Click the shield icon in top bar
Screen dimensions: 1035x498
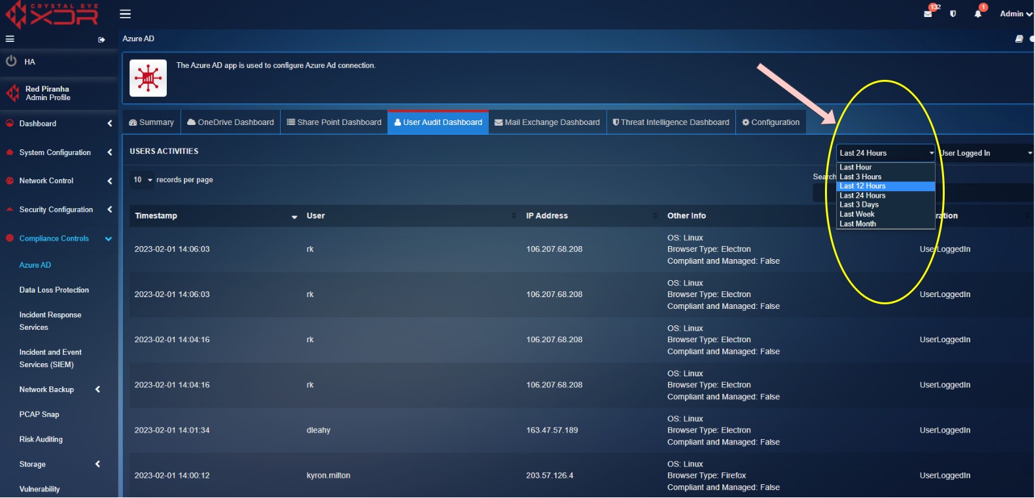point(953,14)
